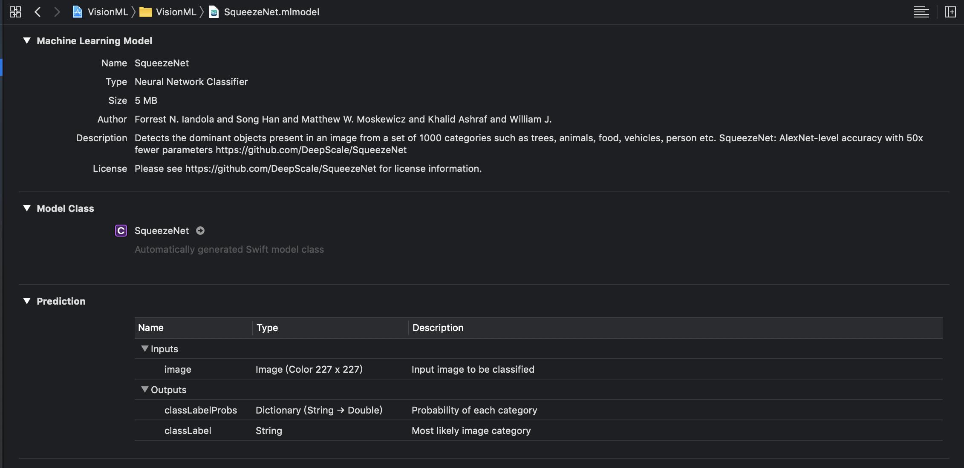Click the Author value text
The width and height of the screenshot is (964, 468).
click(343, 119)
